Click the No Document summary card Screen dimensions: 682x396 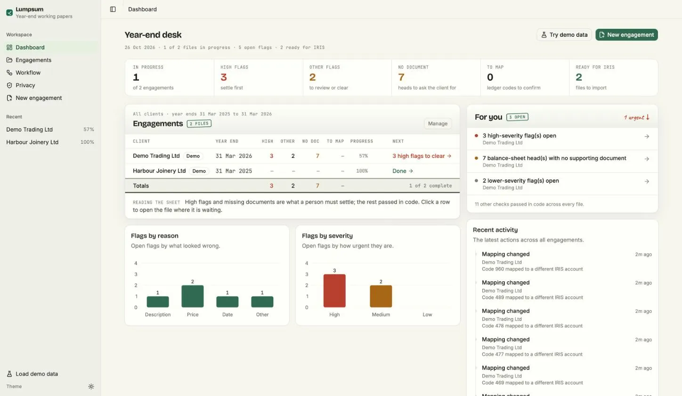tap(436, 78)
